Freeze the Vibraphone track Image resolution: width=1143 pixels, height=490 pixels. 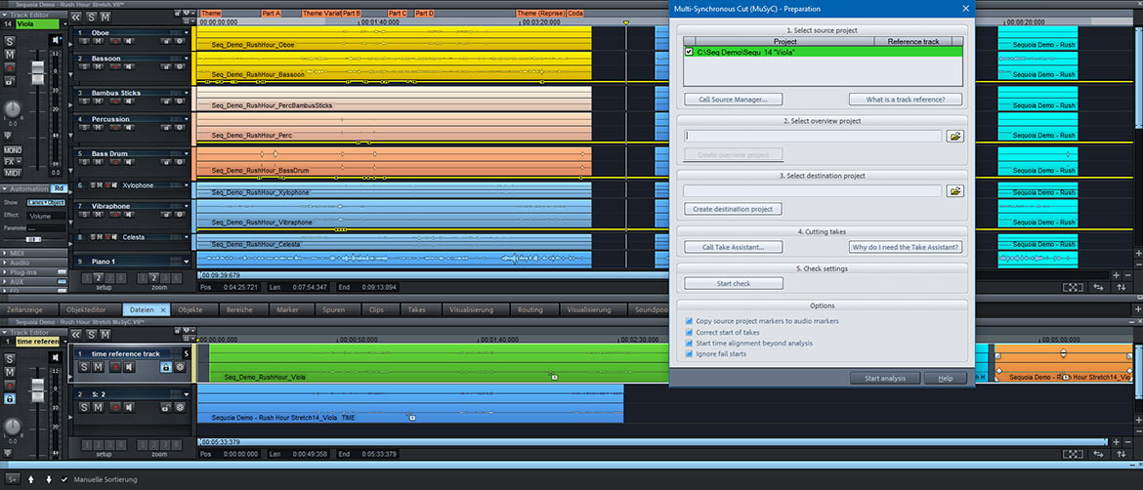point(180,216)
